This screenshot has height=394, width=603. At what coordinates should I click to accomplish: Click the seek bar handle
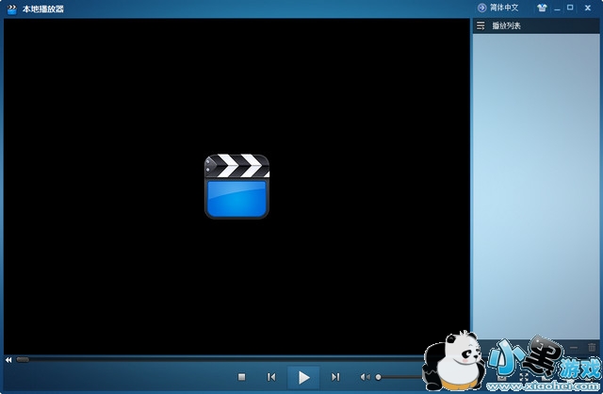point(23,360)
